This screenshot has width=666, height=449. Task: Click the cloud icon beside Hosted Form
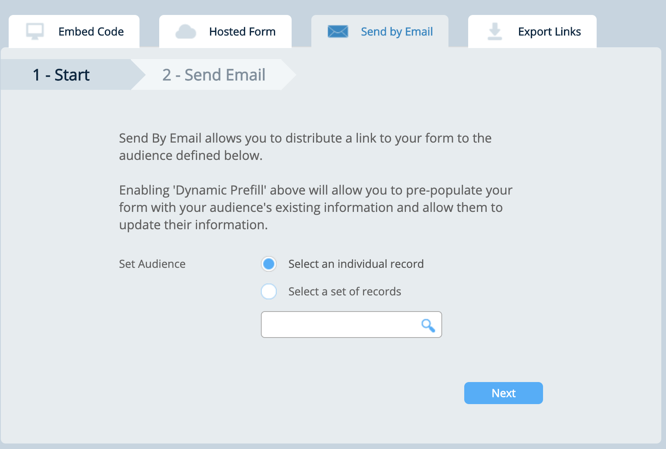pos(186,31)
